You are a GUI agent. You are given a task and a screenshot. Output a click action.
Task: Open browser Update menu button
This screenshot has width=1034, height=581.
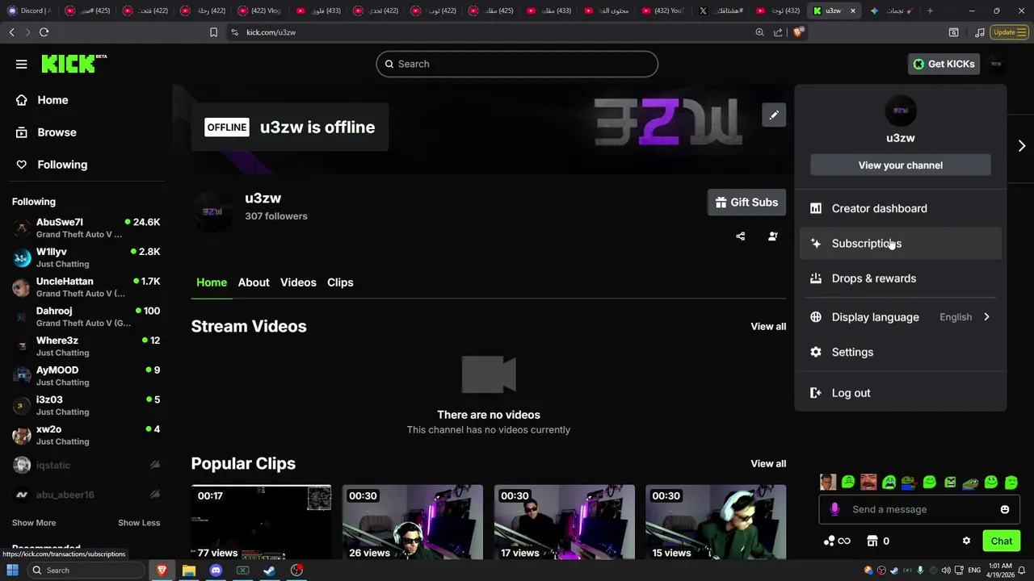[1010, 32]
